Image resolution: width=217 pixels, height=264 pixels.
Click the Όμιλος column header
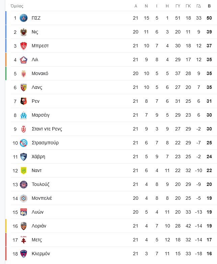pyautogui.click(x=17, y=6)
